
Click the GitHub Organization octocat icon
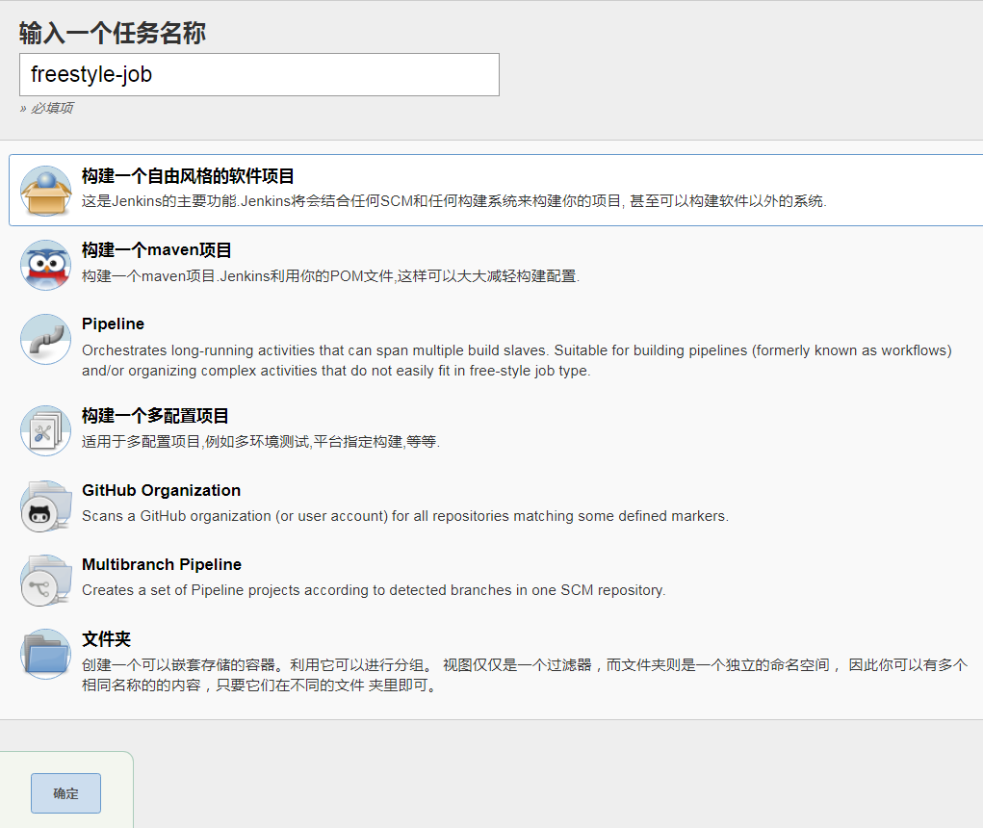[46, 505]
